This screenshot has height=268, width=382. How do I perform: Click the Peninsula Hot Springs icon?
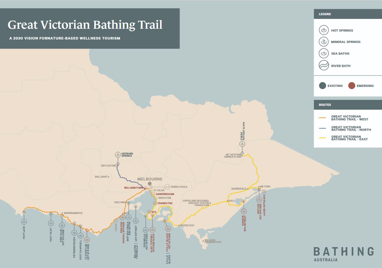coord(145,229)
